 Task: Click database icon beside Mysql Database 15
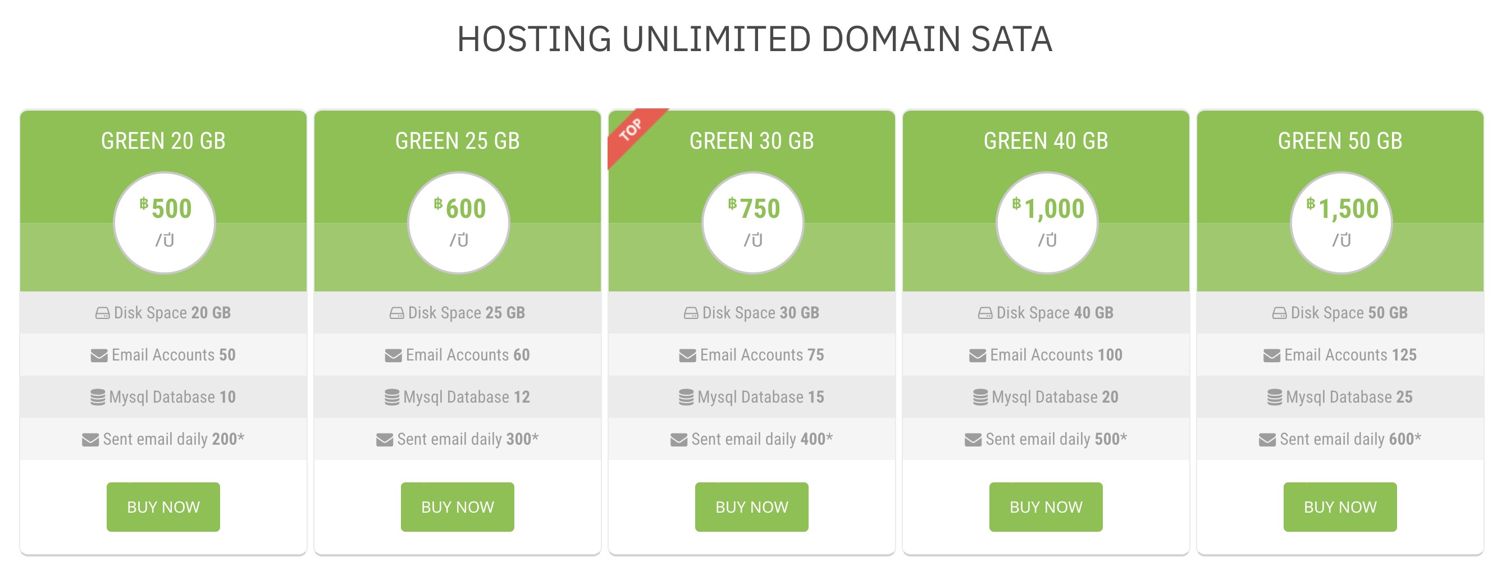pyautogui.click(x=686, y=398)
